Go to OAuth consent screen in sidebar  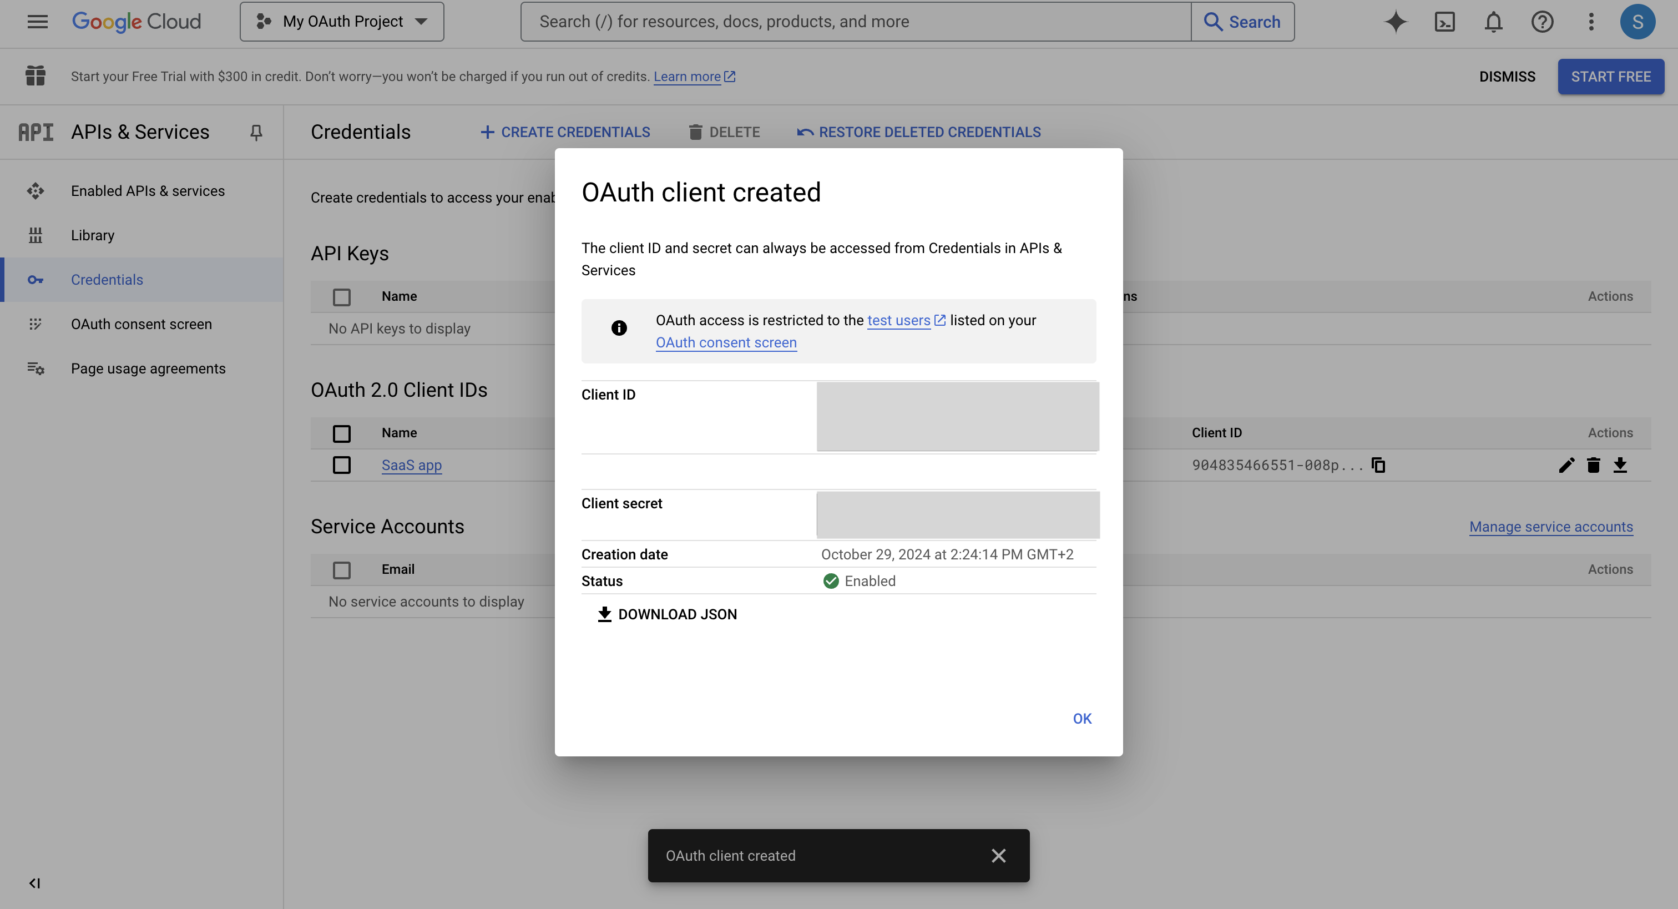tap(141, 324)
